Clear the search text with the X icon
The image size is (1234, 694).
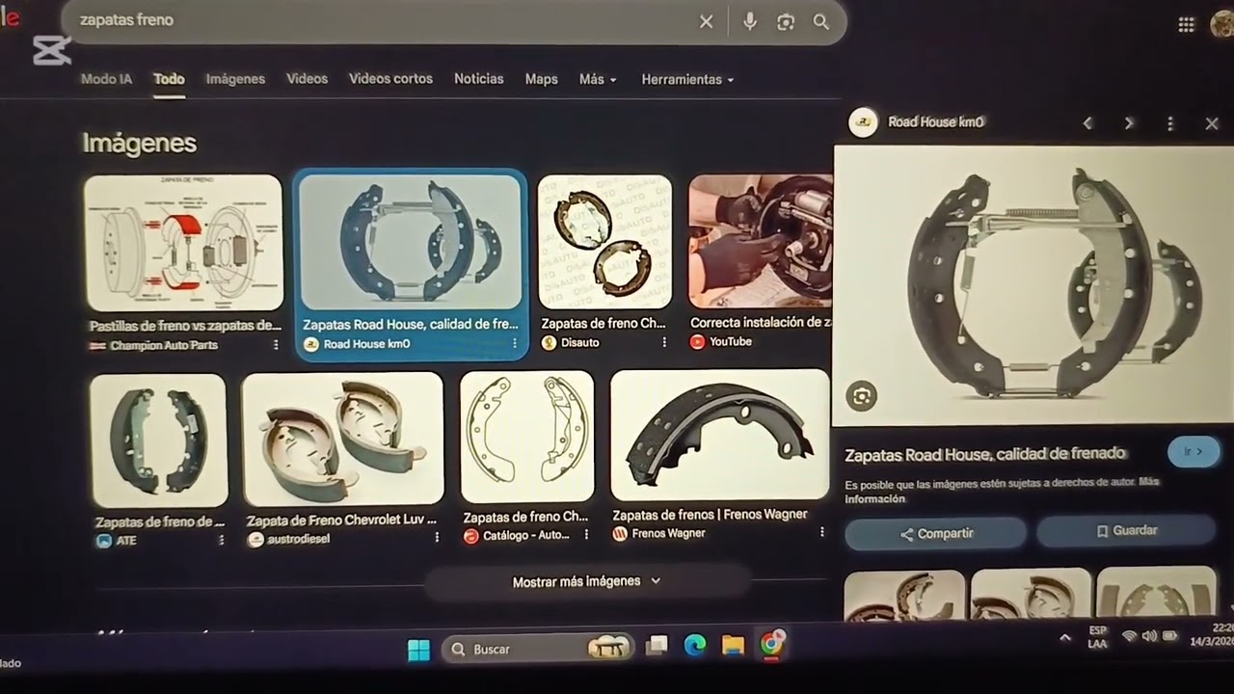[x=706, y=21]
